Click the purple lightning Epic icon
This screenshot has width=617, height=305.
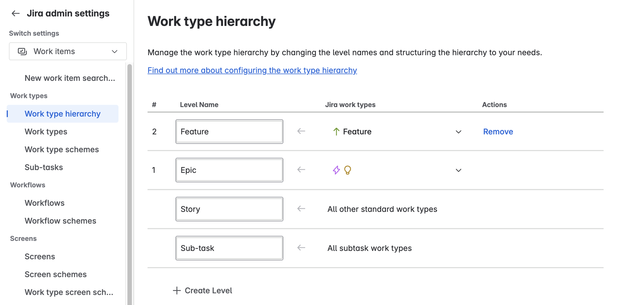336,170
